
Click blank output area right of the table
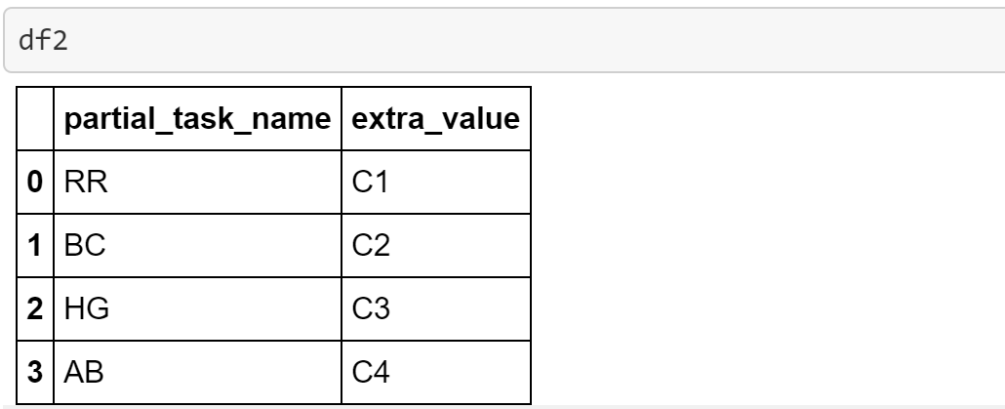tap(761, 244)
